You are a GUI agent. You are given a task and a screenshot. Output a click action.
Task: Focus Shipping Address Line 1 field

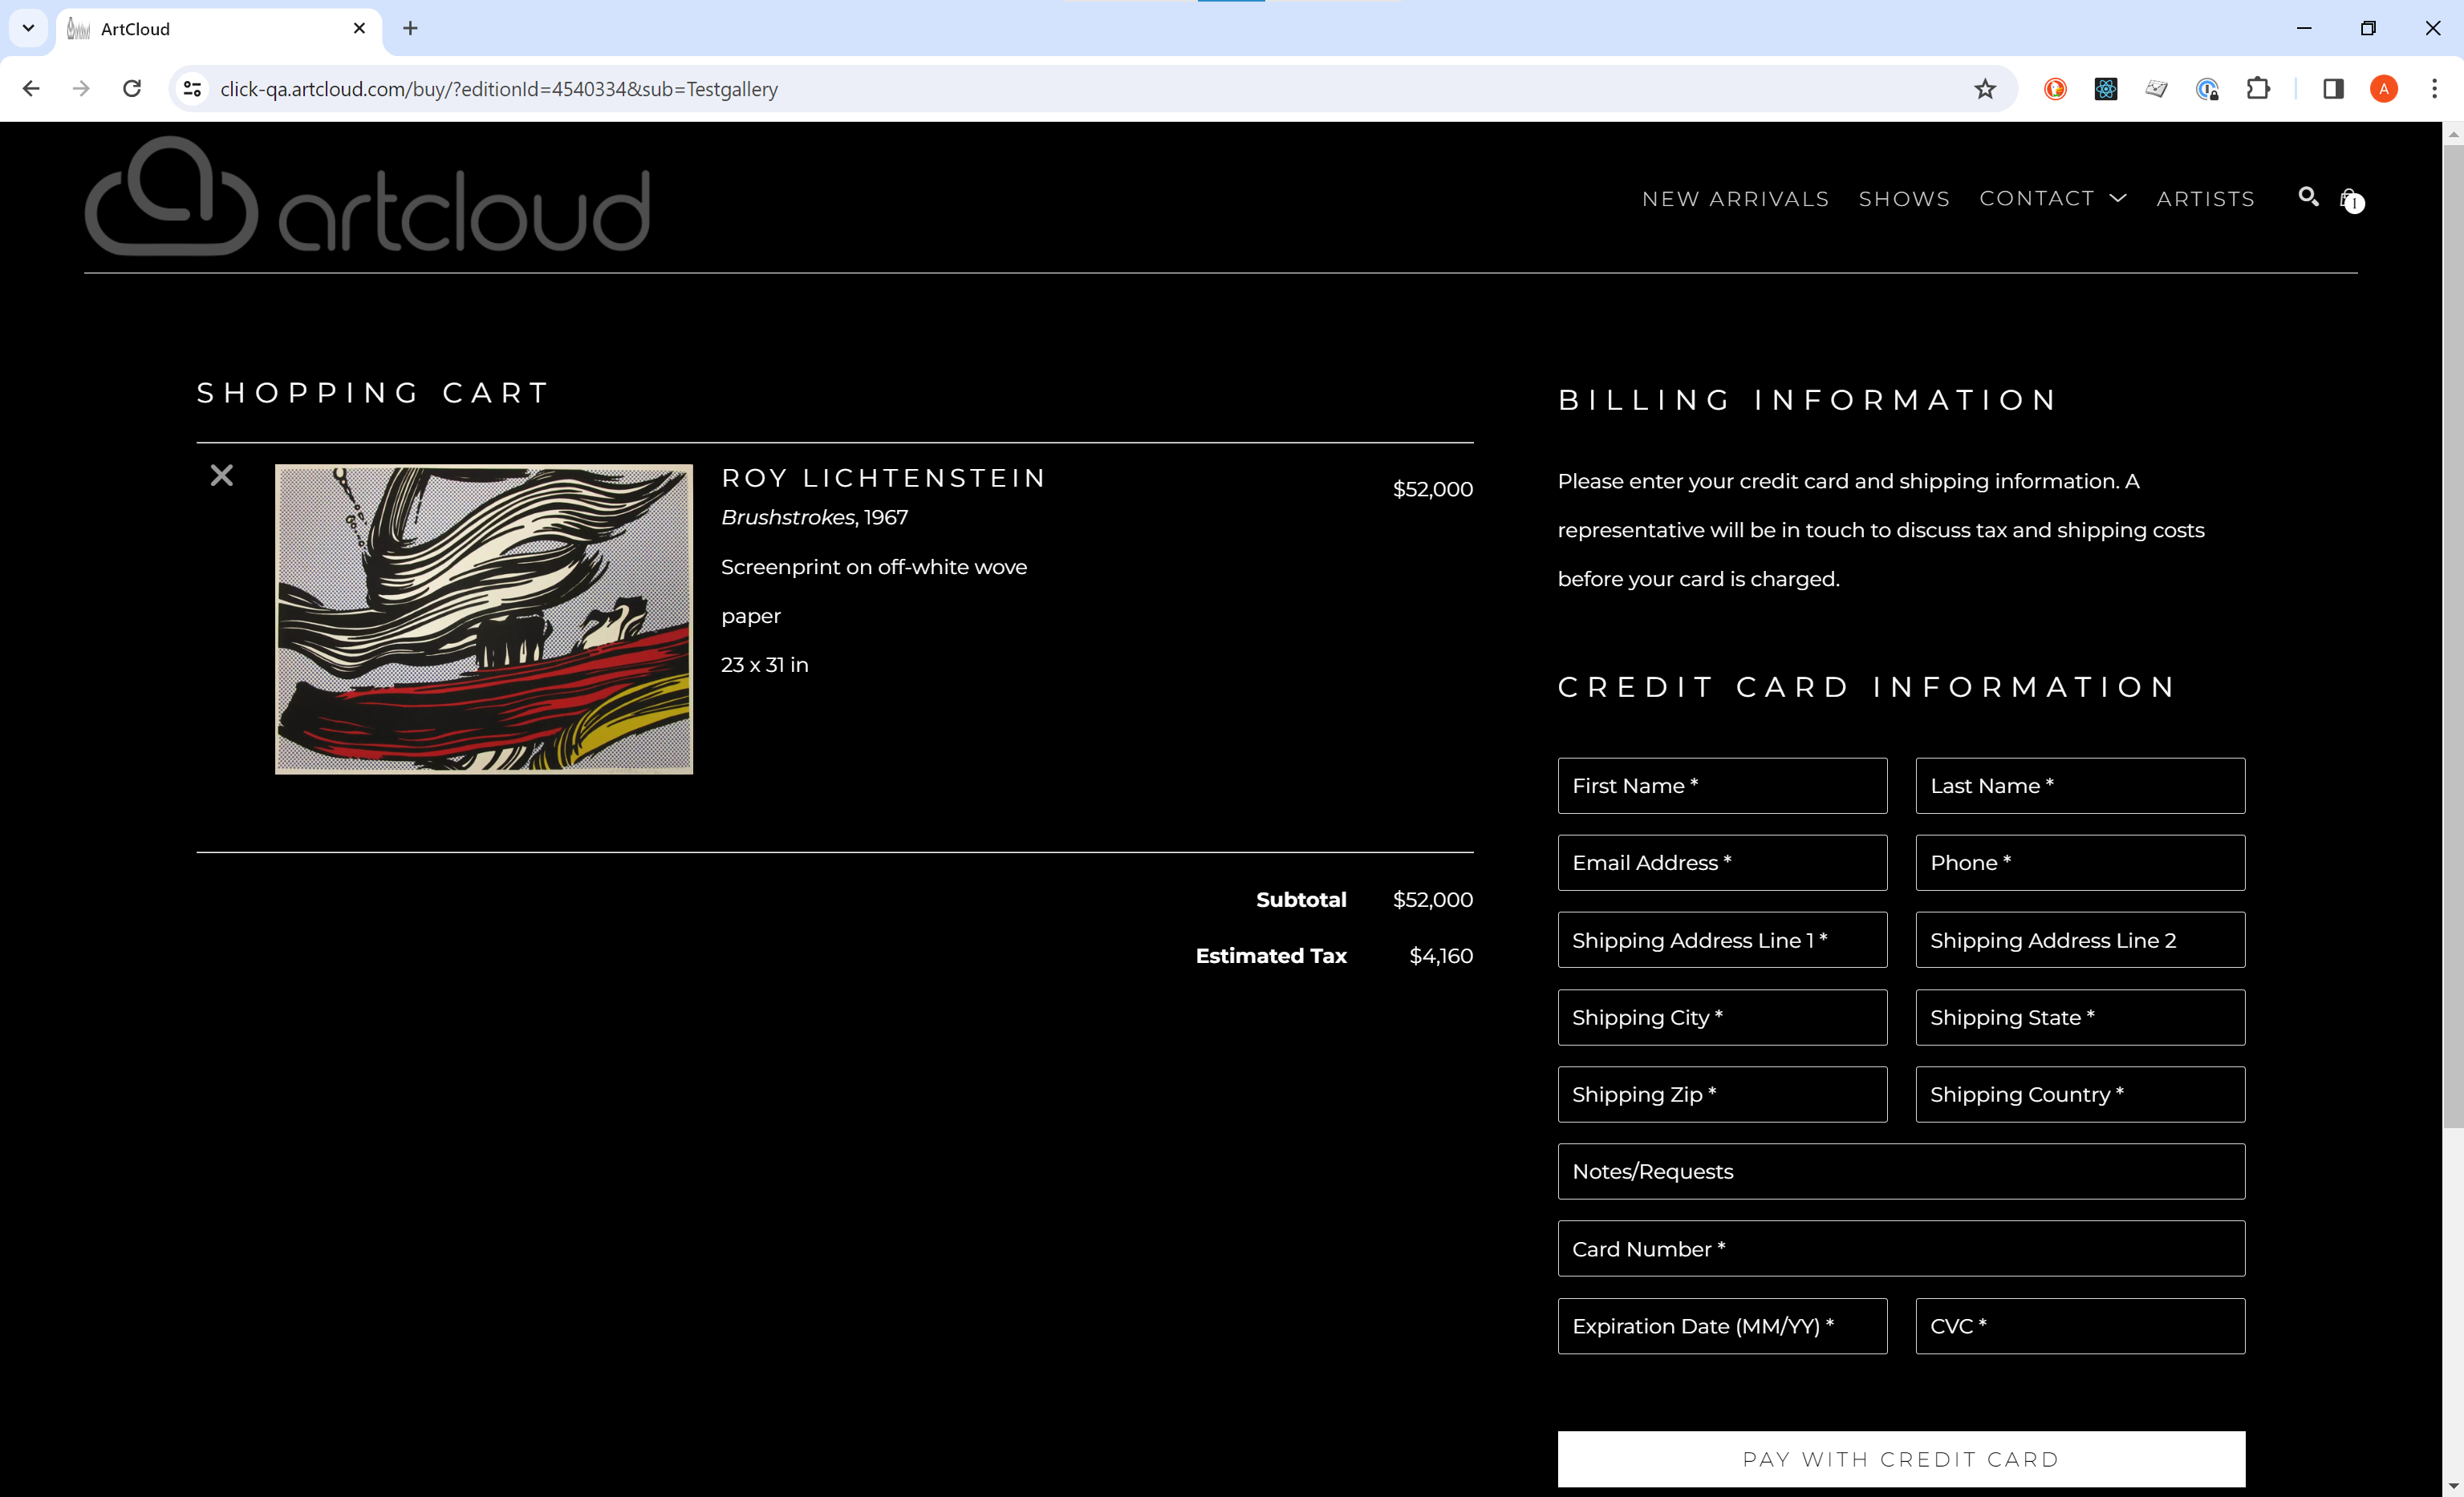click(1722, 940)
